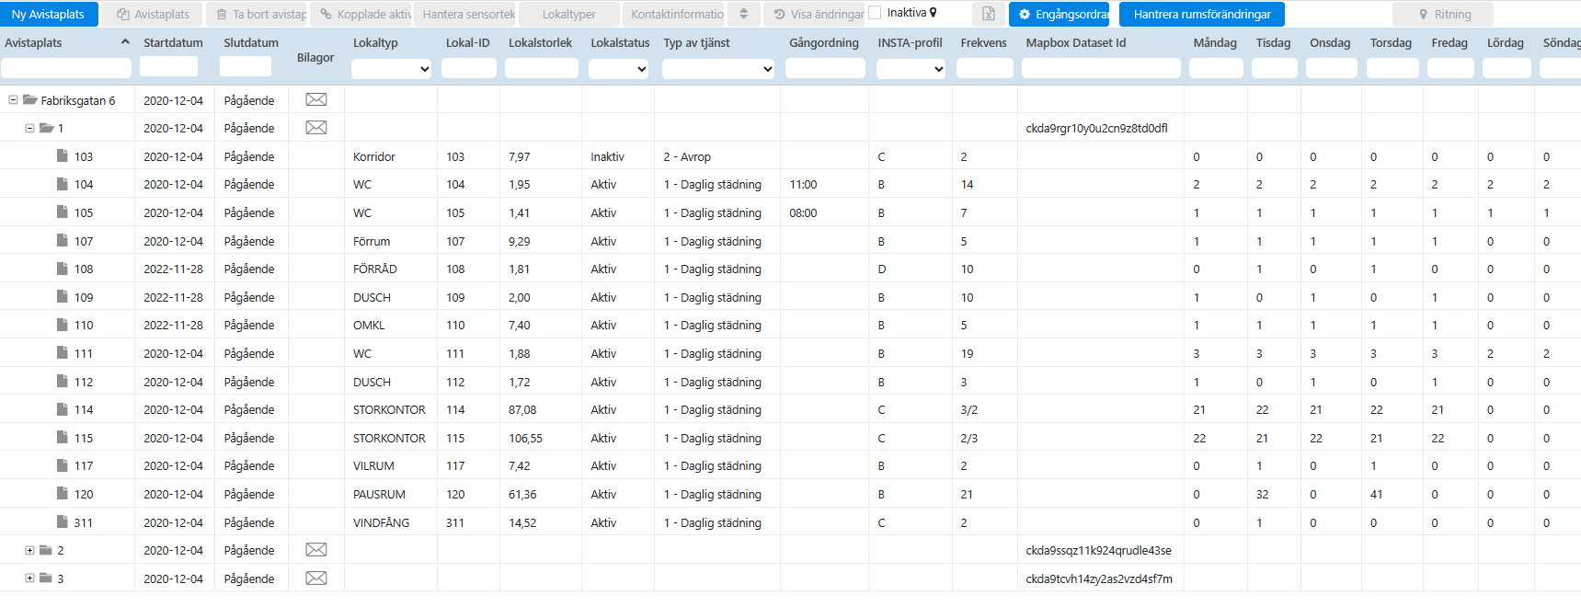Open the Typ av tjänst filter dropdown
This screenshot has height=607, width=1581.
[x=718, y=69]
